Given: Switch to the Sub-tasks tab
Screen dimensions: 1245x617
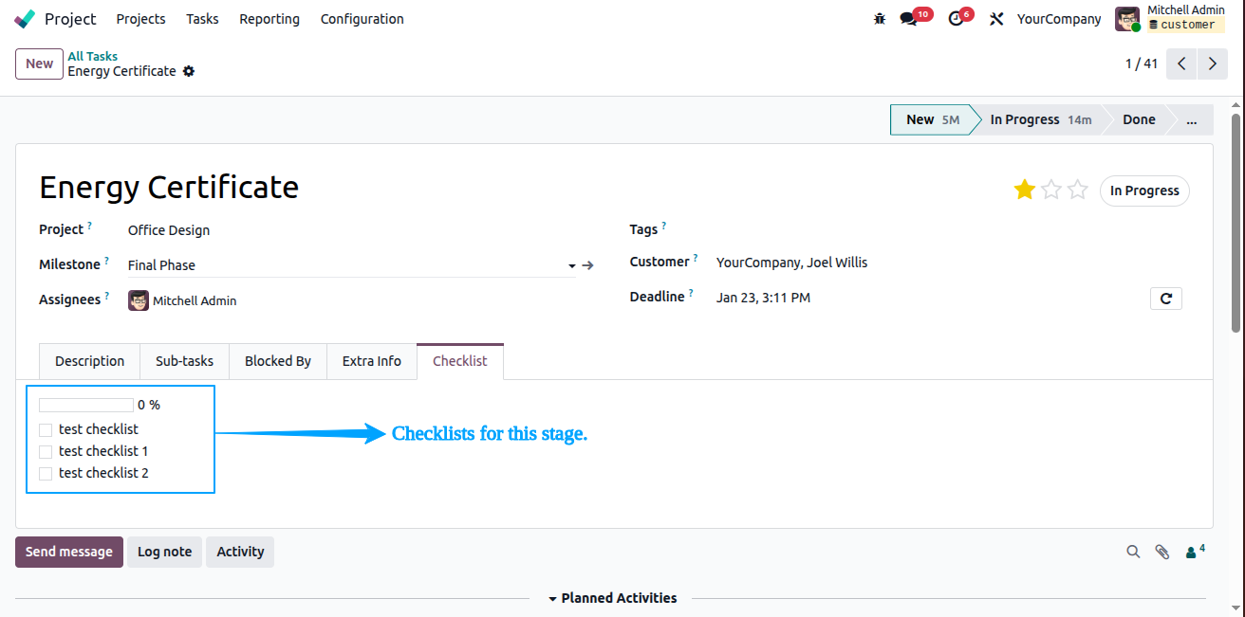Looking at the screenshot, I should (184, 361).
